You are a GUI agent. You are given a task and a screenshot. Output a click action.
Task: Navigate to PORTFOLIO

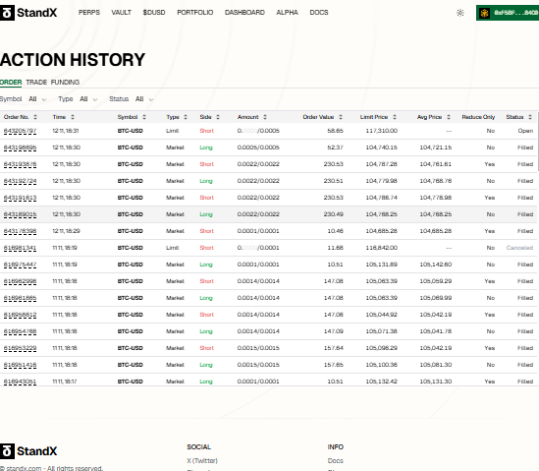(195, 13)
